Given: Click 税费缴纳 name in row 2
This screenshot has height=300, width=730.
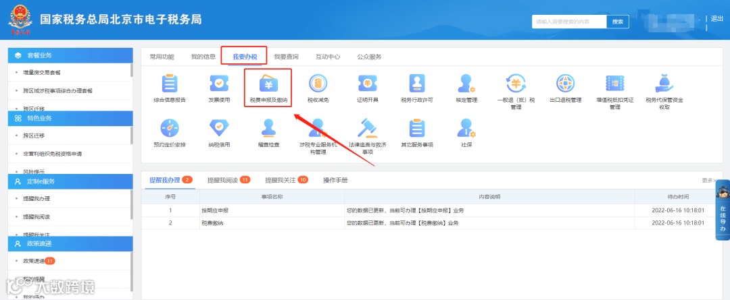Looking at the screenshot, I should click(x=211, y=223).
